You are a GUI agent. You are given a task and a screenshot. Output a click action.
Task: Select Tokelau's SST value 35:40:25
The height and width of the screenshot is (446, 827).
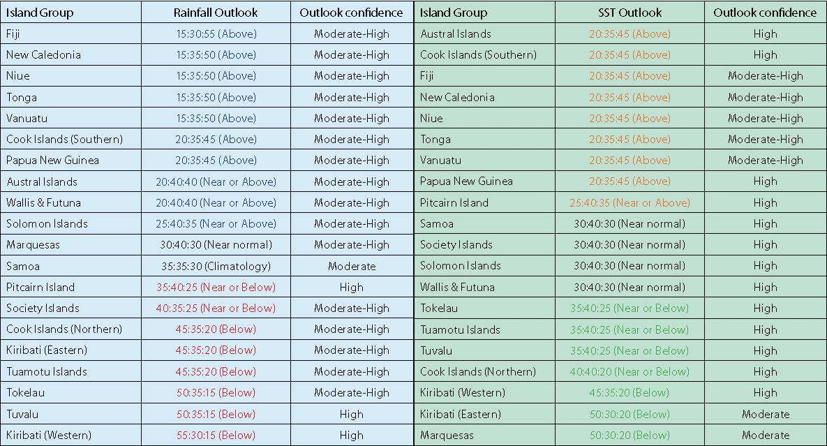click(x=629, y=308)
